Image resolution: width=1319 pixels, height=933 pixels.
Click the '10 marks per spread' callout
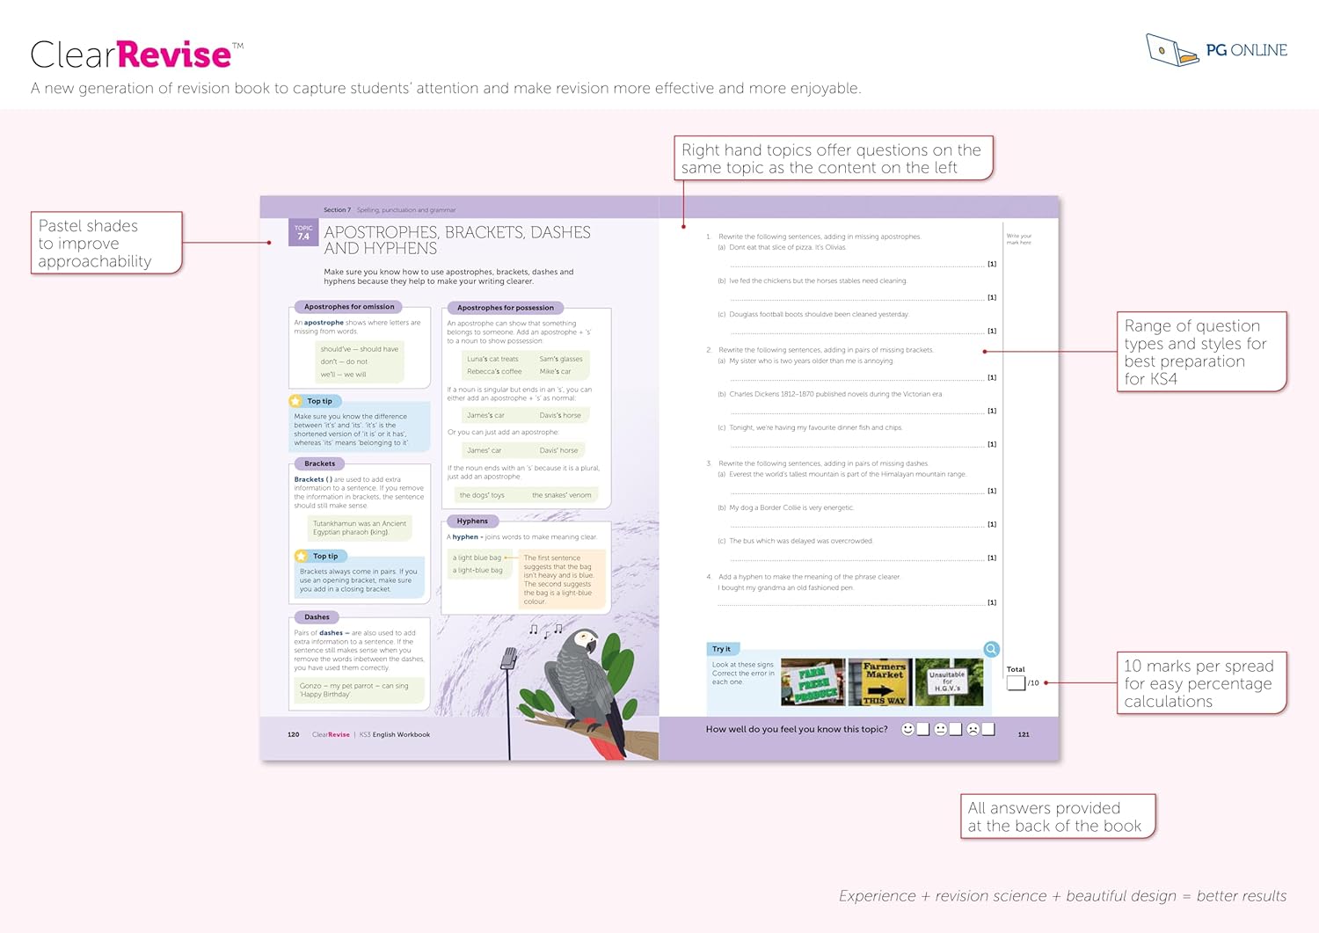(1201, 683)
